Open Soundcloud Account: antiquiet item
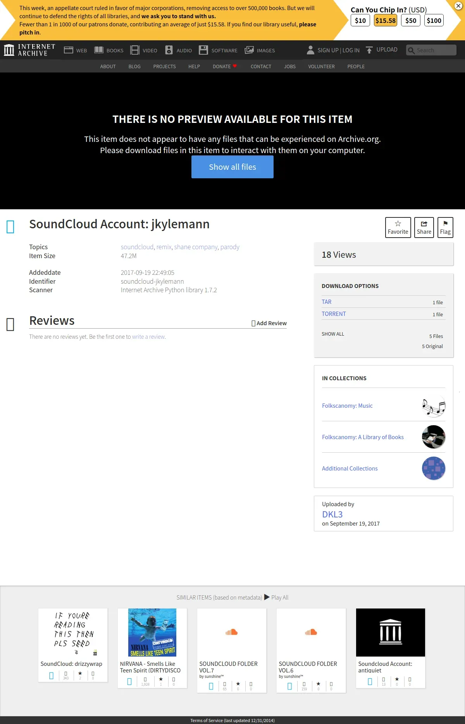465x724 pixels. point(391,648)
